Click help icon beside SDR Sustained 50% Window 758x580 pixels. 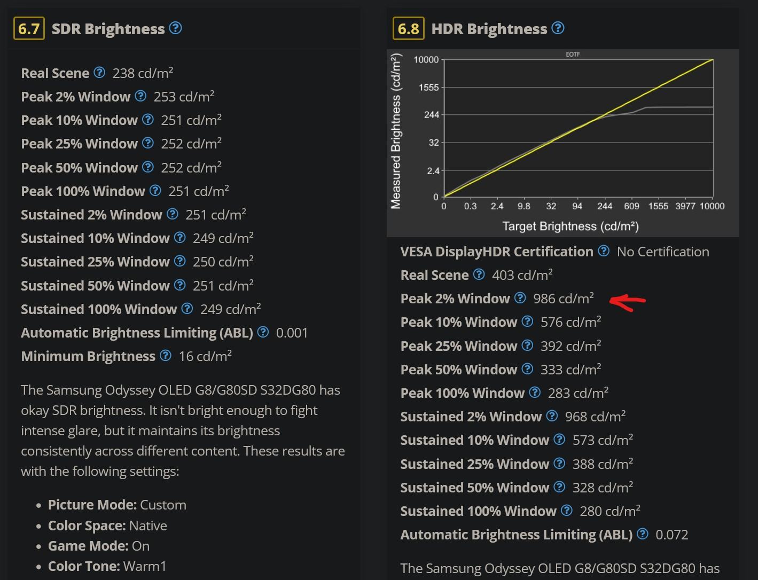click(x=180, y=285)
